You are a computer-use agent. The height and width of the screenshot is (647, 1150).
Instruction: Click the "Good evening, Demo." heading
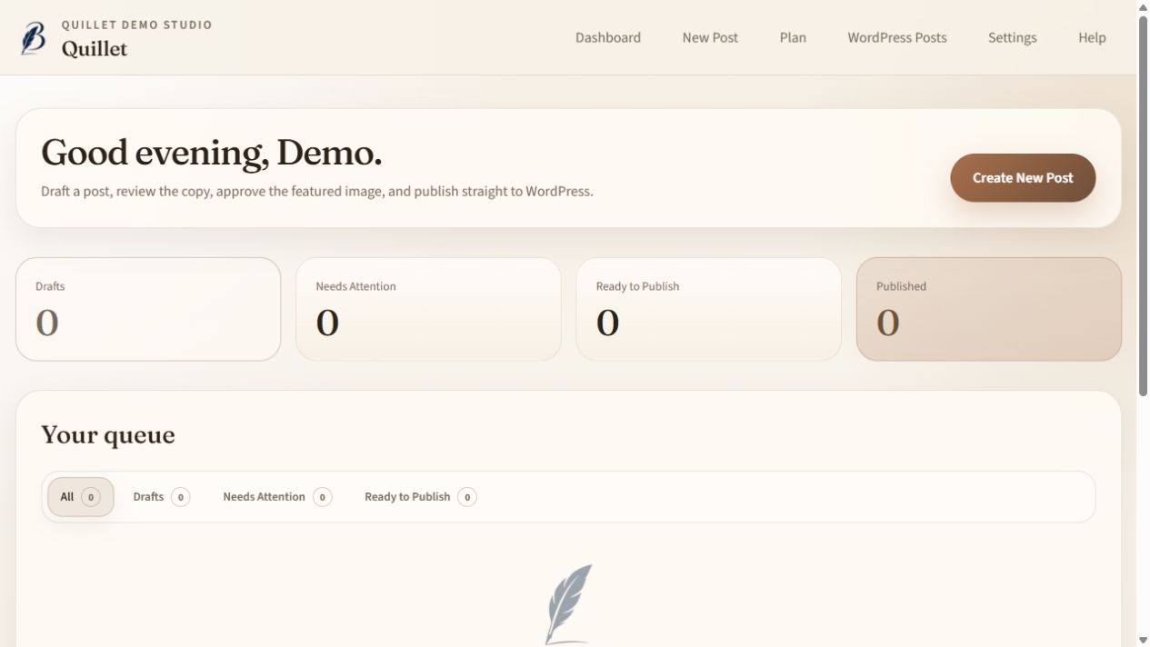tap(211, 153)
